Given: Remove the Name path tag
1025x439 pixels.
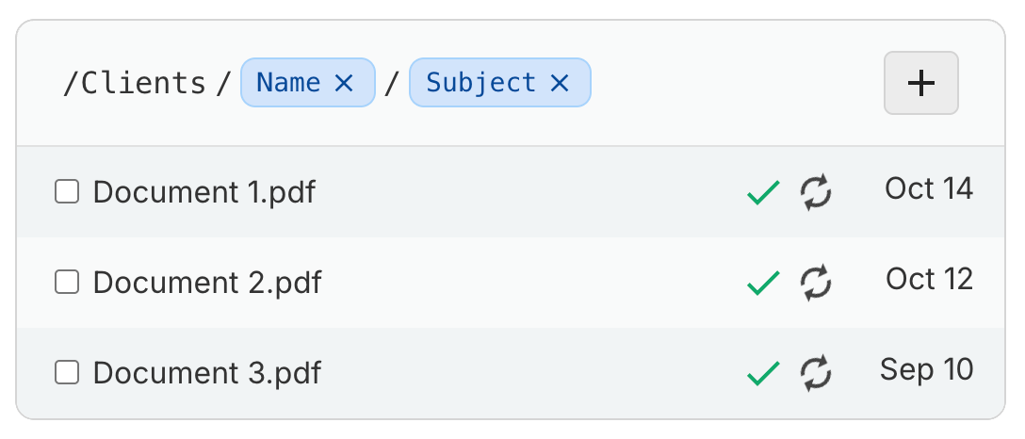Looking at the screenshot, I should pos(344,83).
